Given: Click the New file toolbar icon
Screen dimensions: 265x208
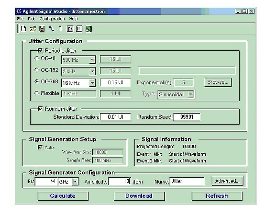Looking at the screenshot, I should 23,29.
